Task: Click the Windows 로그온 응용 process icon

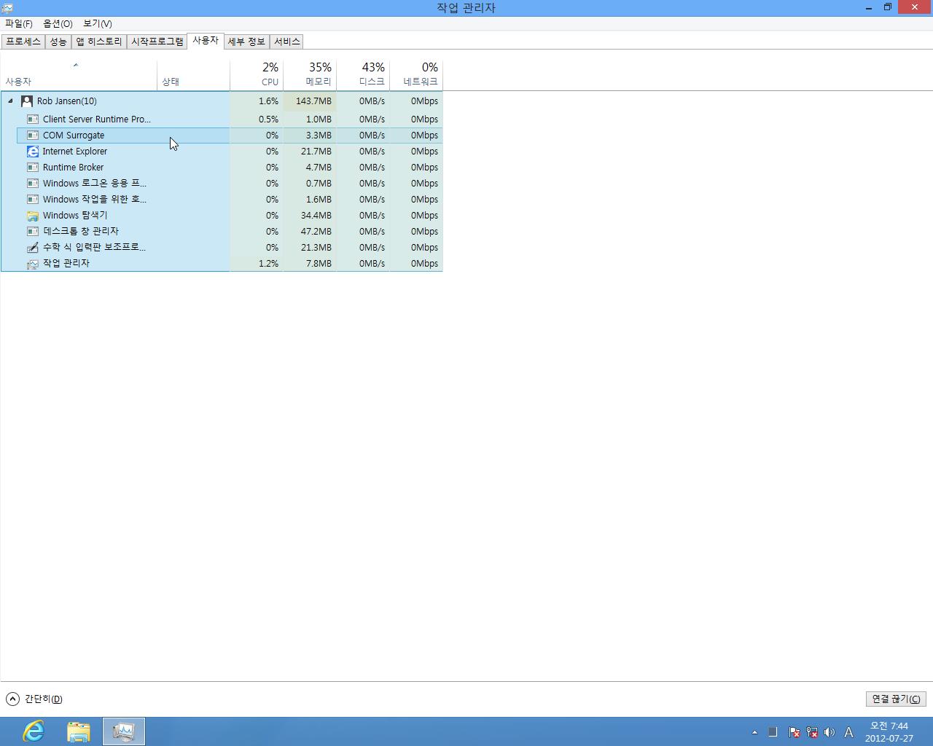Action: pos(33,184)
